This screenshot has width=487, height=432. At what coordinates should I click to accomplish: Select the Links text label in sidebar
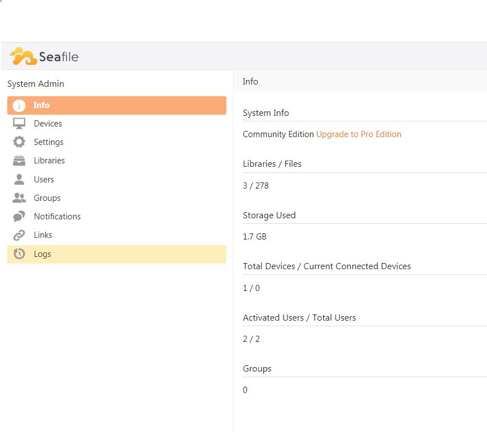coord(43,235)
